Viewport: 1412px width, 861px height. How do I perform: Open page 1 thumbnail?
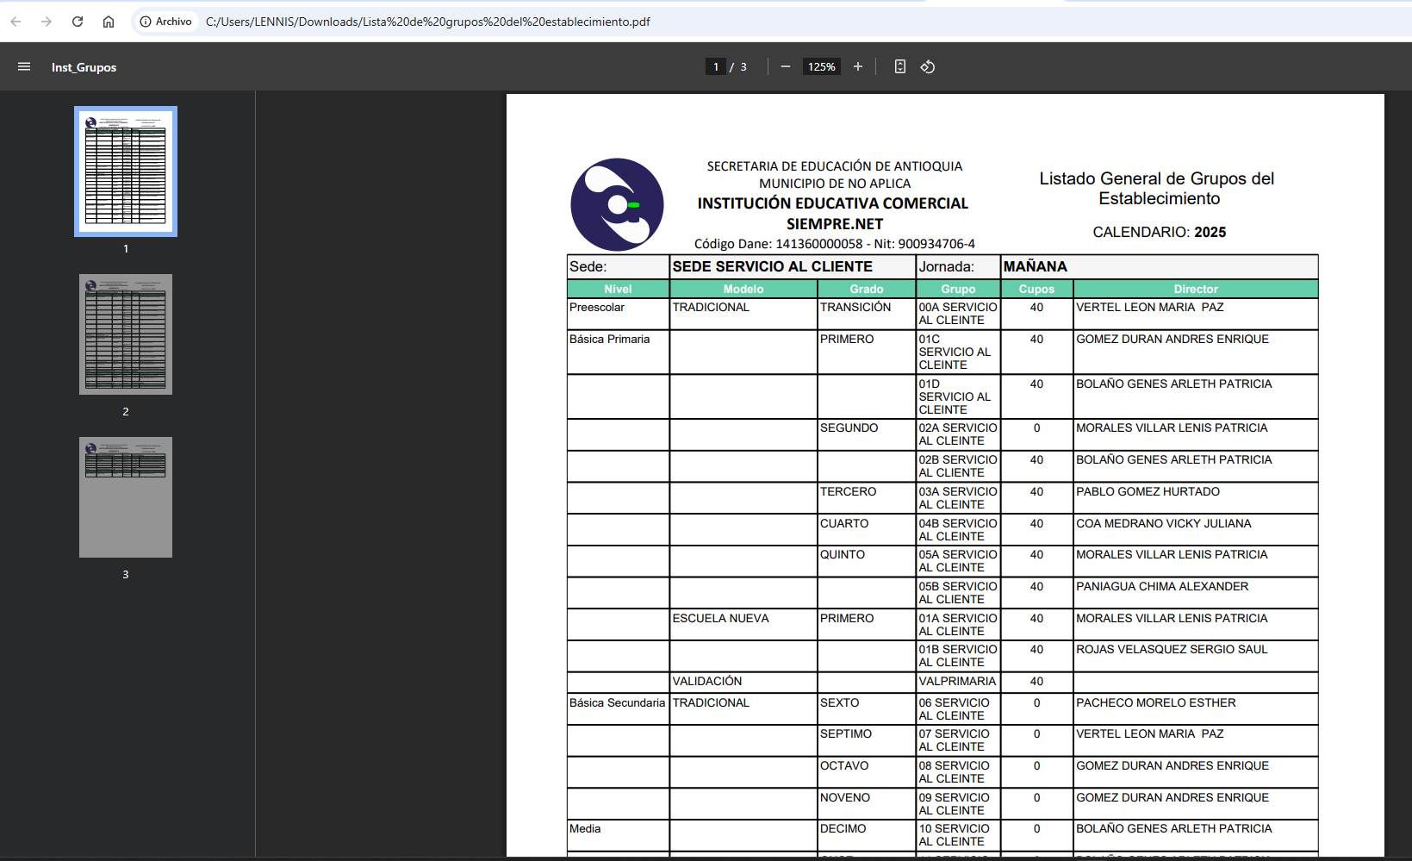tap(126, 172)
